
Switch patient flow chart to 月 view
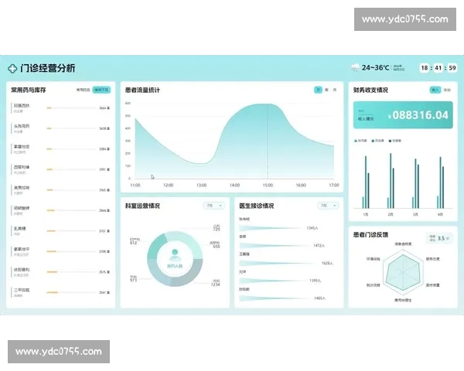point(334,90)
